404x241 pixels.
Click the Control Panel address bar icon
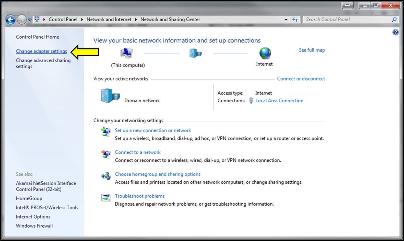click(x=37, y=19)
